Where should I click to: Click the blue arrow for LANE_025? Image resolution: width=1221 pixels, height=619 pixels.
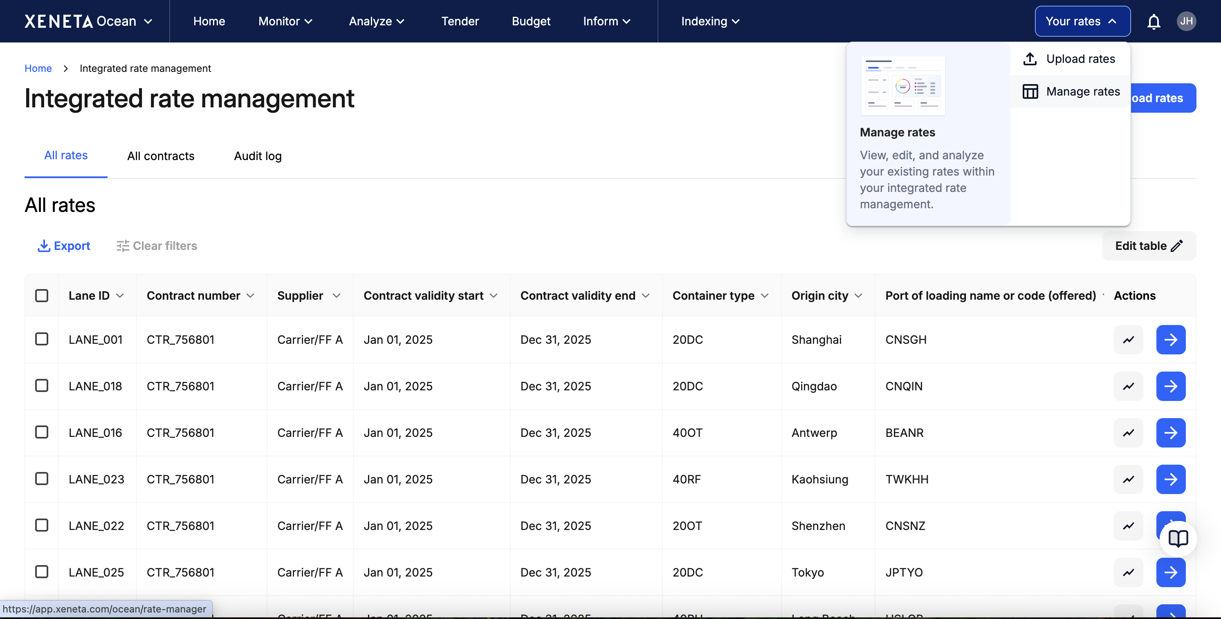(1170, 572)
